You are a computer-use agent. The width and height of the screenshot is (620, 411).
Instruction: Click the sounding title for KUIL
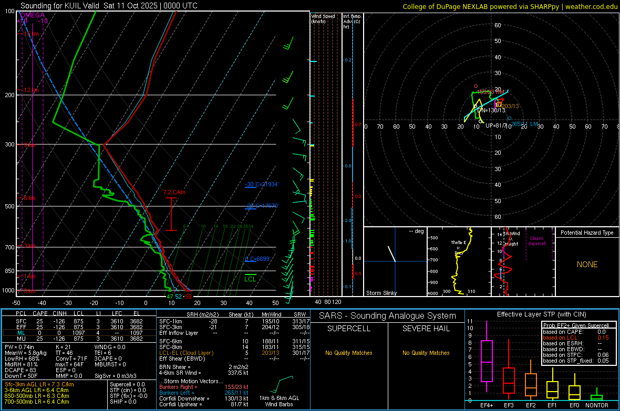(x=109, y=6)
